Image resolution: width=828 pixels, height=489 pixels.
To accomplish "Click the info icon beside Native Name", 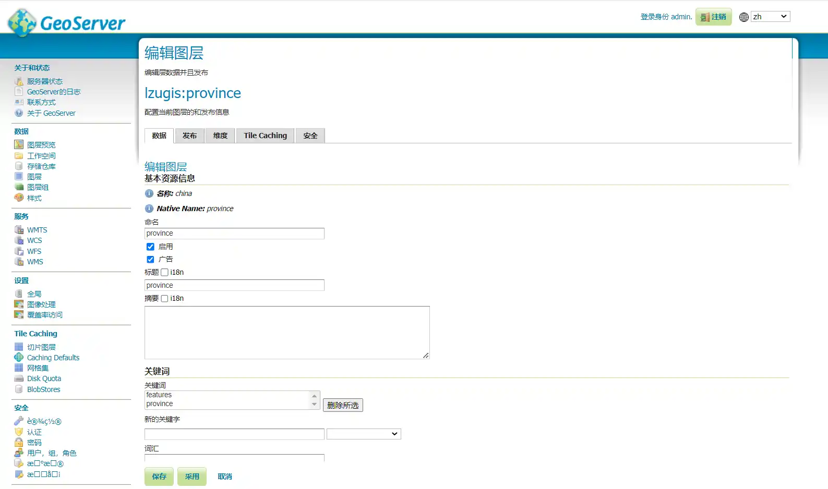I will coord(149,209).
